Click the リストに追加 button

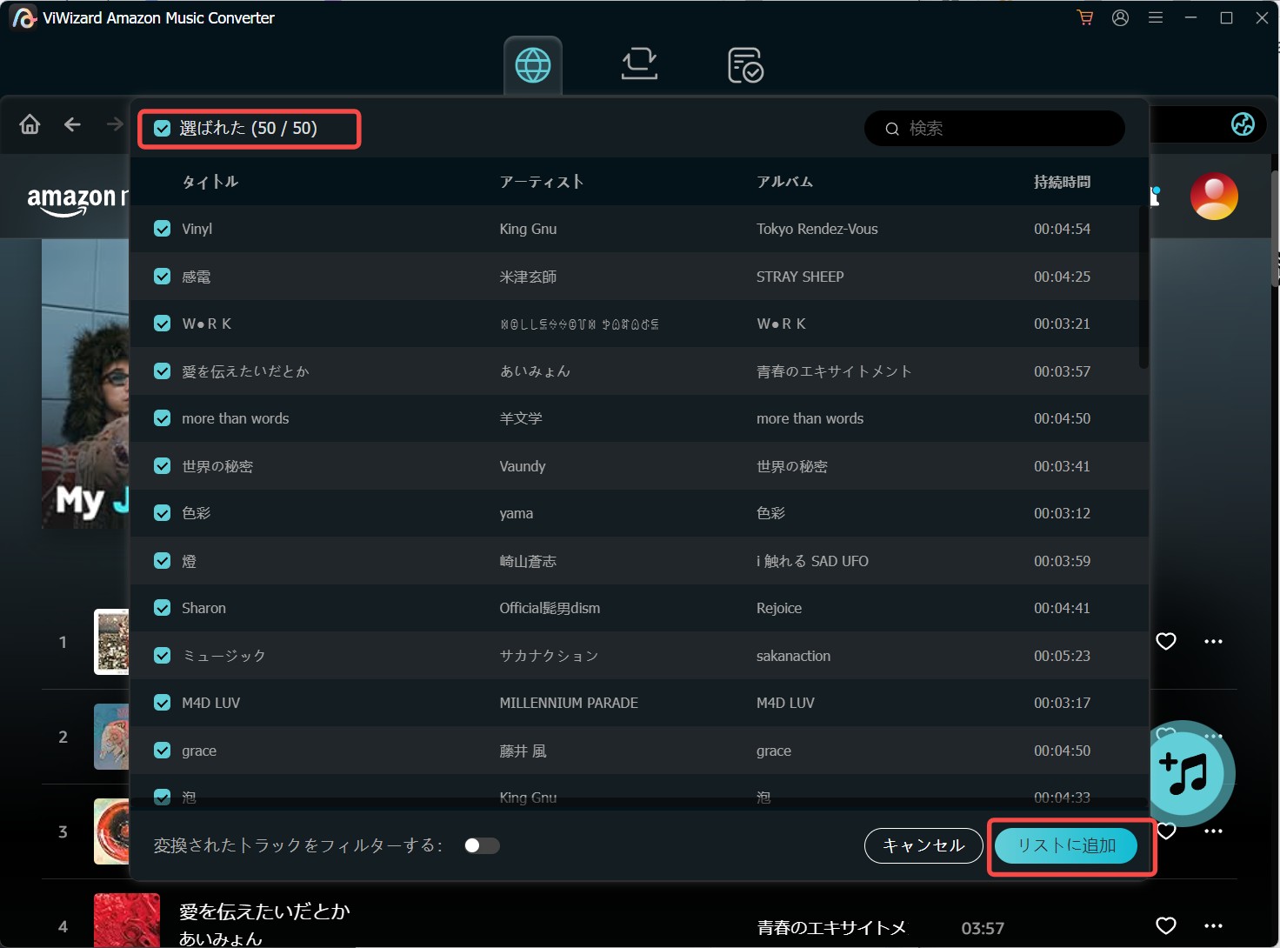point(1066,845)
